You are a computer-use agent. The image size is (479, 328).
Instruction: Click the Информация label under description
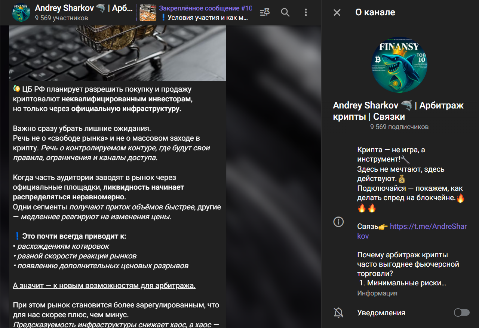[x=377, y=293]
